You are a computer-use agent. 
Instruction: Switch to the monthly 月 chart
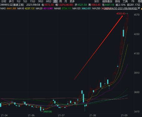coord(66,1)
